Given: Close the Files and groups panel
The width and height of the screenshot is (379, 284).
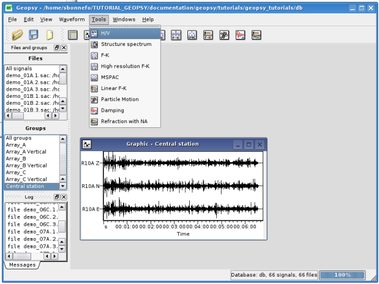Looking at the screenshot, I should [64, 48].
